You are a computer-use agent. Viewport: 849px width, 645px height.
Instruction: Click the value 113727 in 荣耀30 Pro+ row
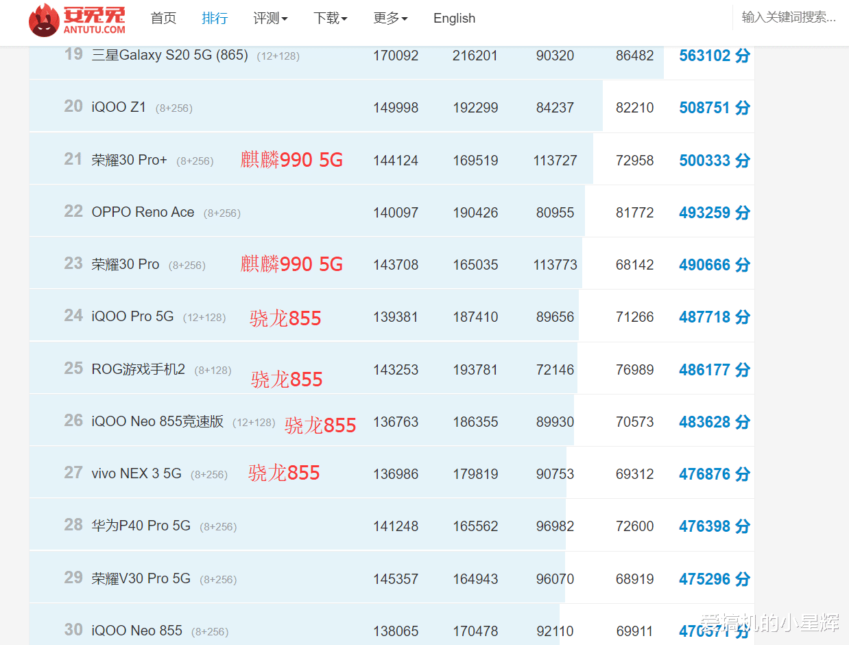(x=555, y=161)
